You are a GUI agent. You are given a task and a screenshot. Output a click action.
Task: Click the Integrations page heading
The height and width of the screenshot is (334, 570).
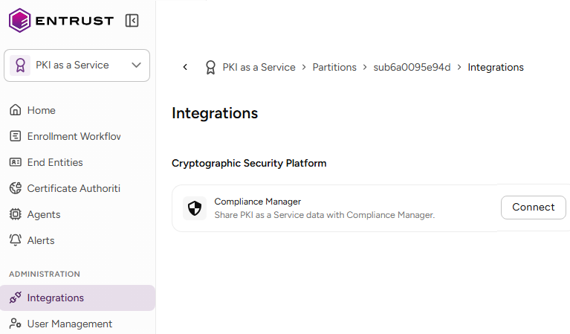pyautogui.click(x=215, y=113)
